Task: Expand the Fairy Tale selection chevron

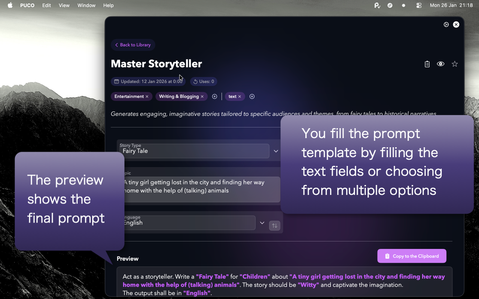Action: coord(276,151)
